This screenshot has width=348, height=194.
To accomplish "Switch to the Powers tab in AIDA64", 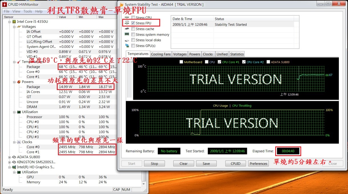I will [195, 54].
